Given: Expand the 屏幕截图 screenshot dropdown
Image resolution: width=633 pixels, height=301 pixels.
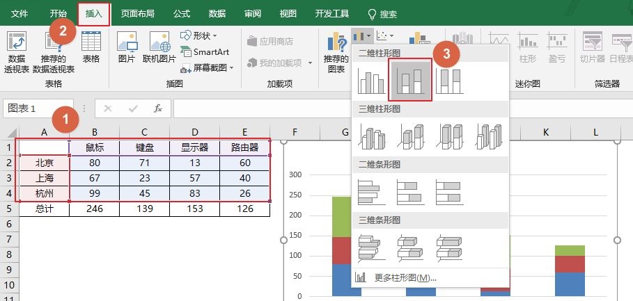Looking at the screenshot, I should 208,68.
